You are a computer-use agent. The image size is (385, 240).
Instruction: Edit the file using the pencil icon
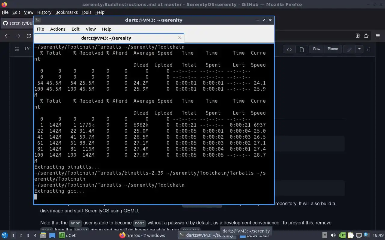pyautogui.click(x=350, y=49)
